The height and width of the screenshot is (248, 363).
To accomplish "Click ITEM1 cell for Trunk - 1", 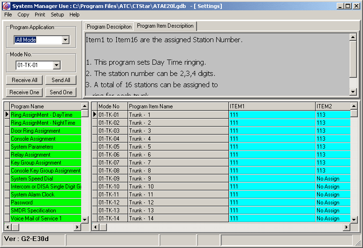I will 272,115.
